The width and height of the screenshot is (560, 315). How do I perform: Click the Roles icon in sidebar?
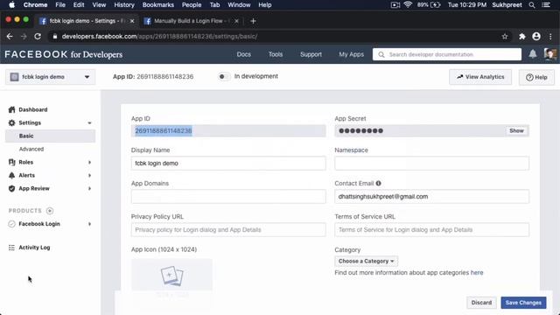click(11, 162)
